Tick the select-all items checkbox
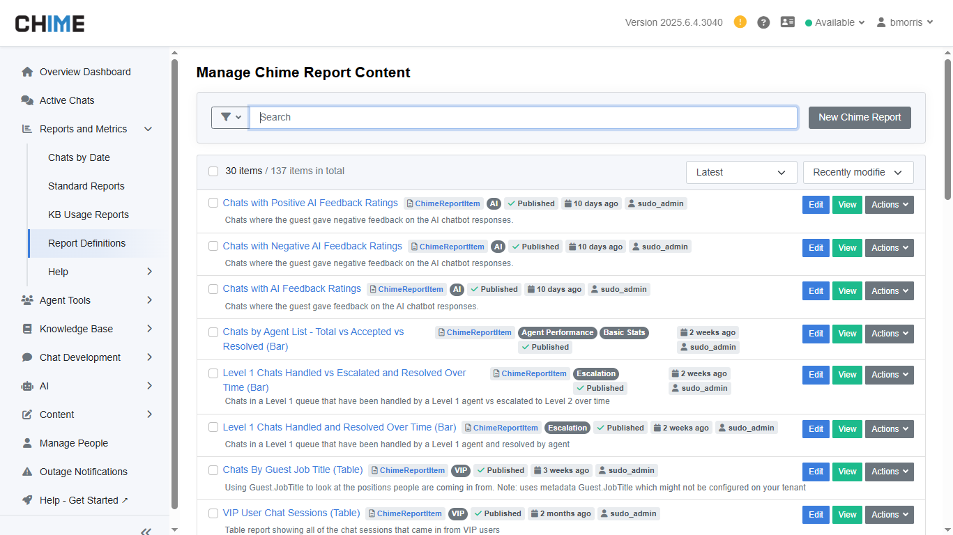Screen dimensions: 953x535 pos(213,171)
